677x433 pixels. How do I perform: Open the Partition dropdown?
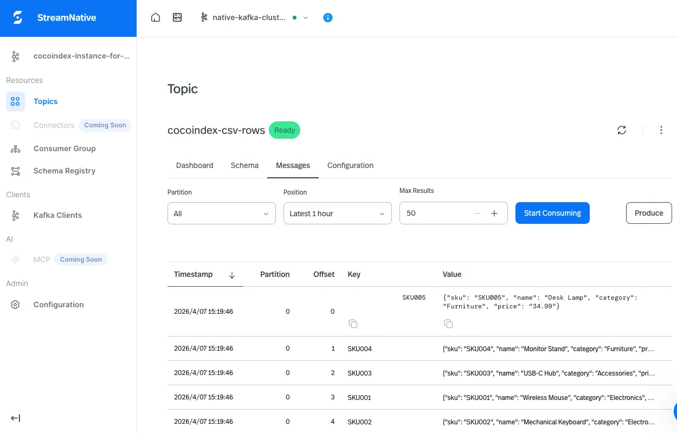[221, 214]
